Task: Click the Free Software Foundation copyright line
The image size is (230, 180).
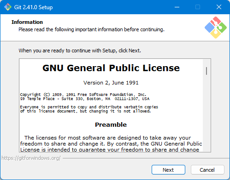Action: coord(83,95)
